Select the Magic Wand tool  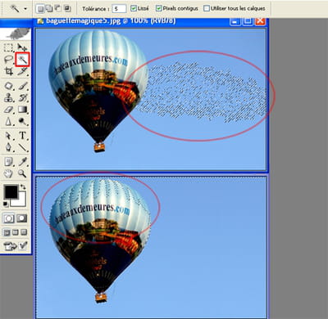(x=22, y=59)
